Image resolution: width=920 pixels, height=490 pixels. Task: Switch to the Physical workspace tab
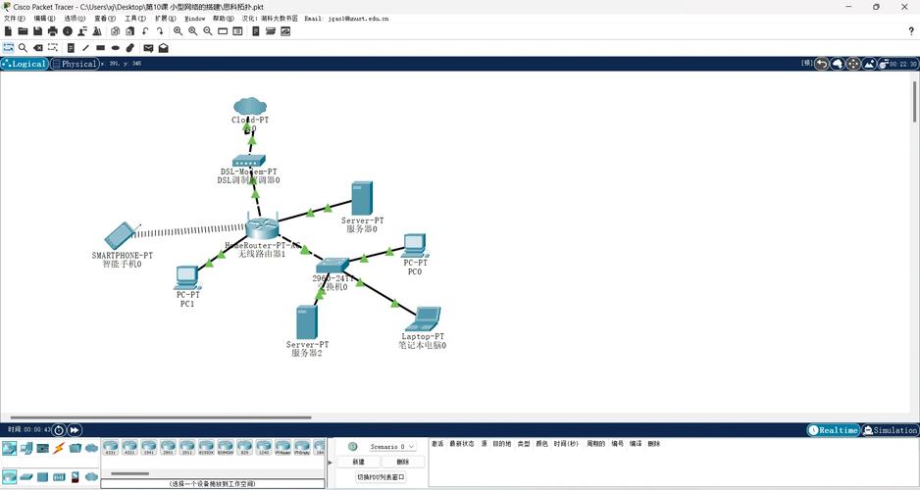point(75,64)
